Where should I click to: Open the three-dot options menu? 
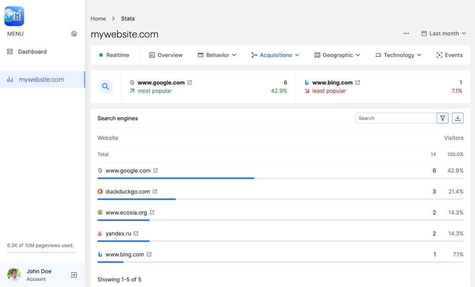coord(406,34)
